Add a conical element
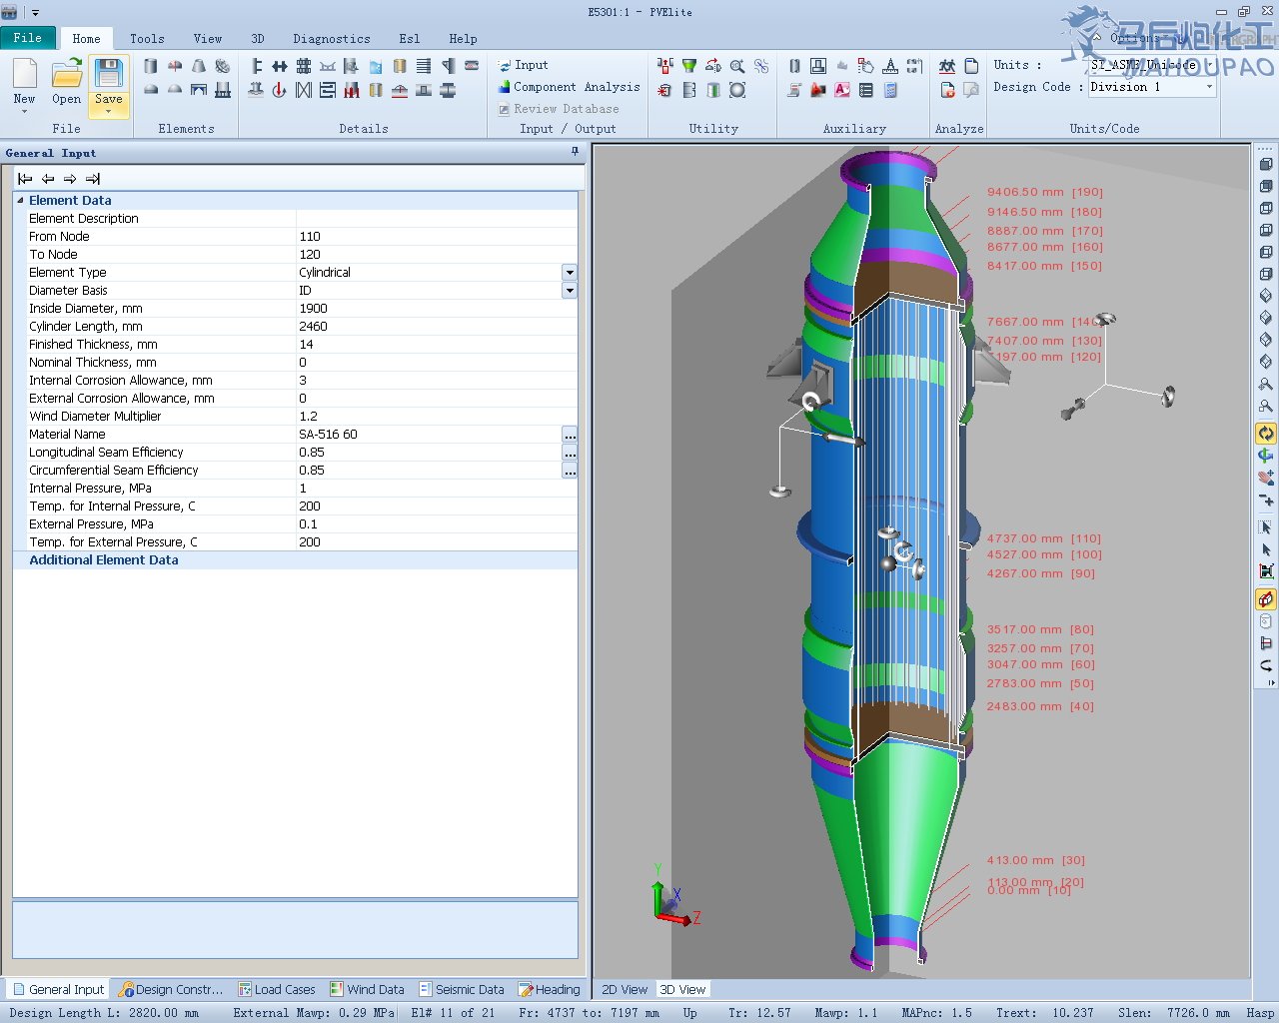 (199, 66)
